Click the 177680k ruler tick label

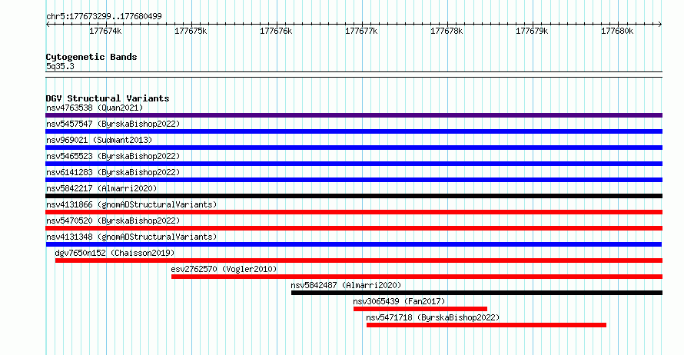pyautogui.click(x=617, y=31)
